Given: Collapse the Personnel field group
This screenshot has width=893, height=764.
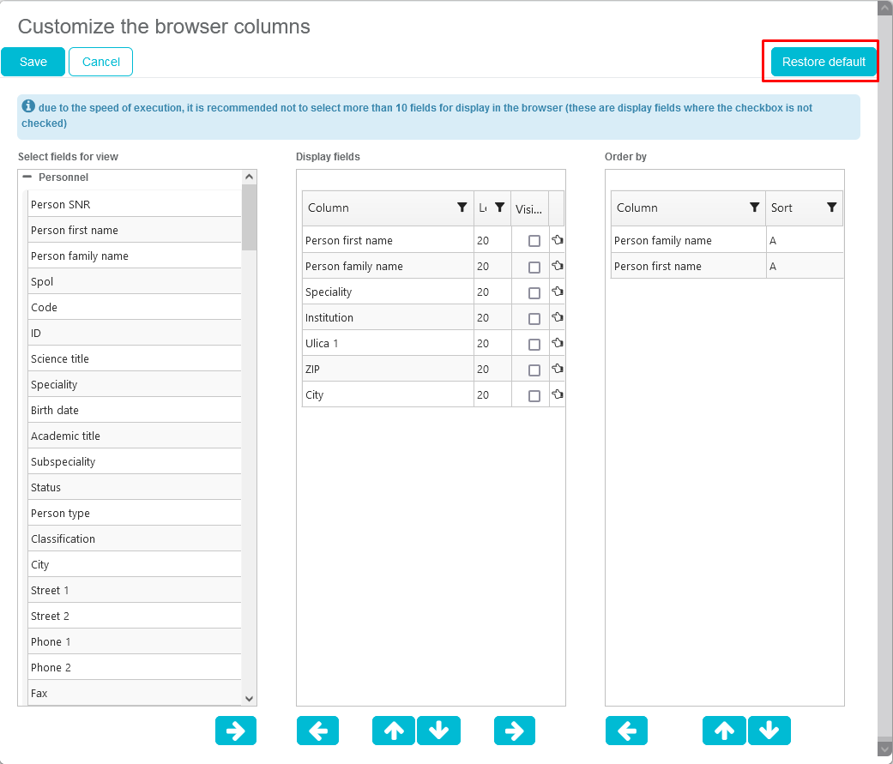Looking at the screenshot, I should point(27,177).
